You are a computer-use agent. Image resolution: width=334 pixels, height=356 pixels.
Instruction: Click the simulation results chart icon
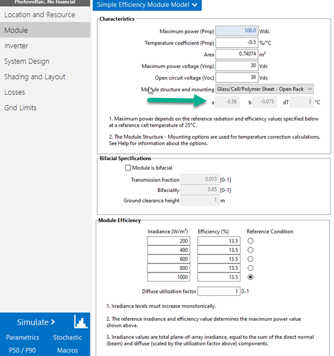[x=81, y=322]
